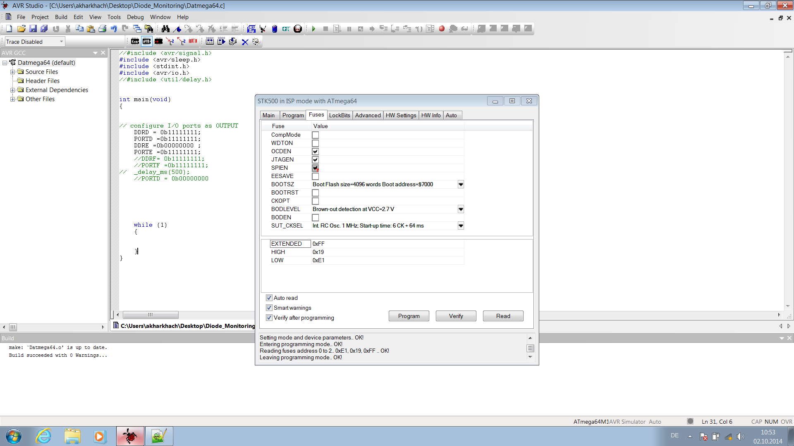The image size is (794, 446).
Task: Expand the External Dependencies folder
Action: [13, 90]
